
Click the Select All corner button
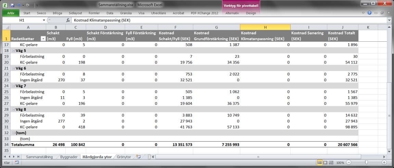6,27
